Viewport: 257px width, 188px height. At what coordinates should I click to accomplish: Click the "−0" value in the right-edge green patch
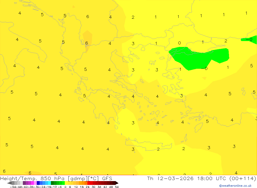click(249, 39)
